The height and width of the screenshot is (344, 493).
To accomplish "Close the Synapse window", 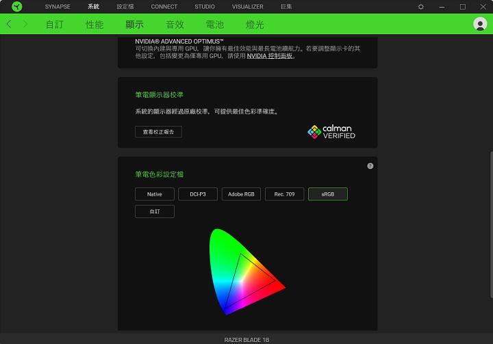I will 483,7.
